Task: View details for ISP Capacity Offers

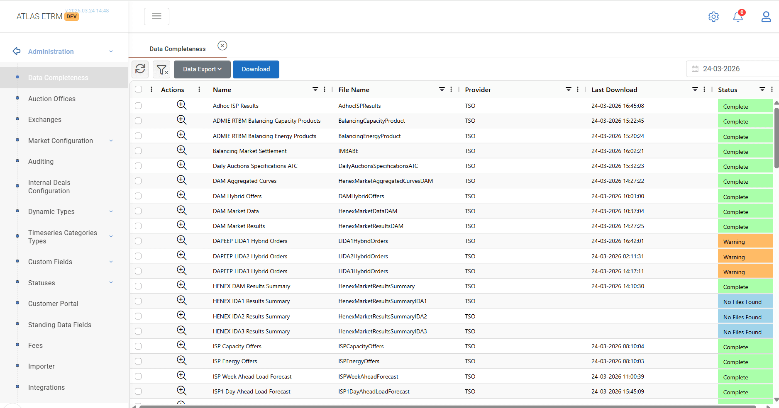Action: pyautogui.click(x=182, y=345)
